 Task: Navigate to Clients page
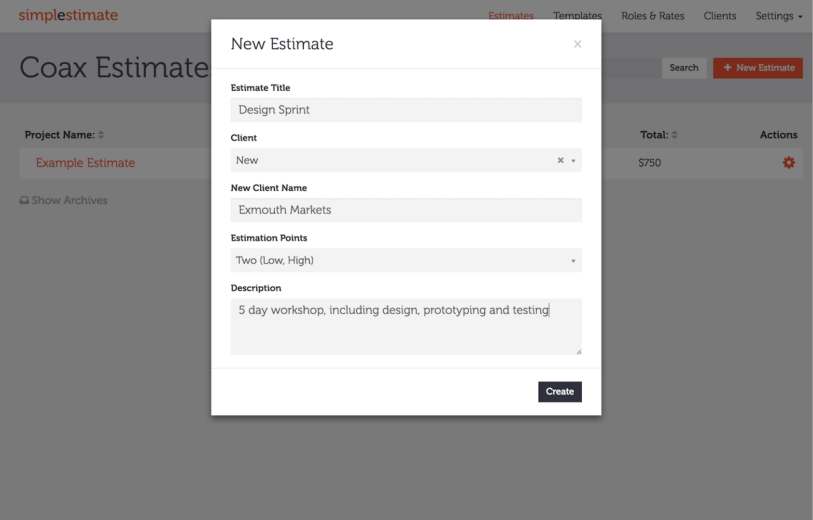point(720,16)
